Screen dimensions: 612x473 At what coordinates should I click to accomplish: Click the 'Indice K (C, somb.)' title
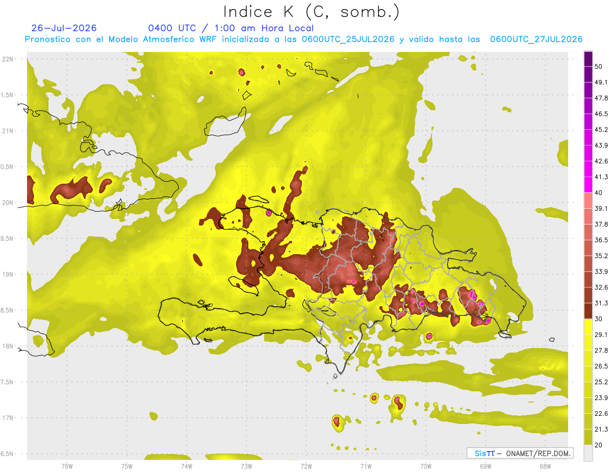[x=312, y=11]
